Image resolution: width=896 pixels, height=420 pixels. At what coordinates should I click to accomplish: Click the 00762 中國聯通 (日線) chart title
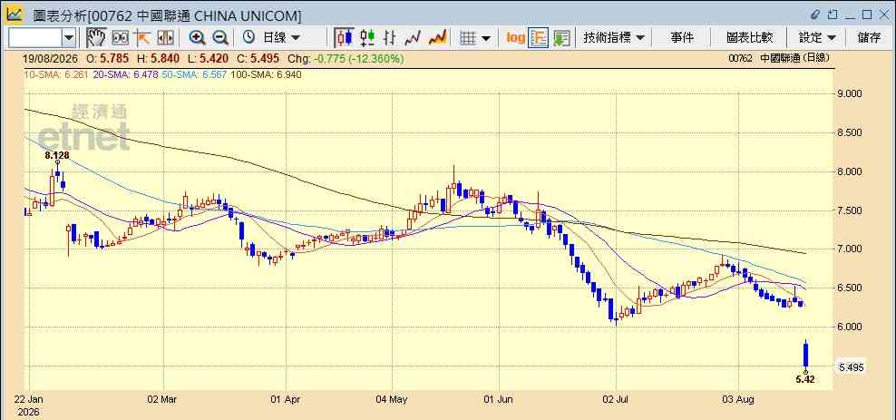click(779, 58)
